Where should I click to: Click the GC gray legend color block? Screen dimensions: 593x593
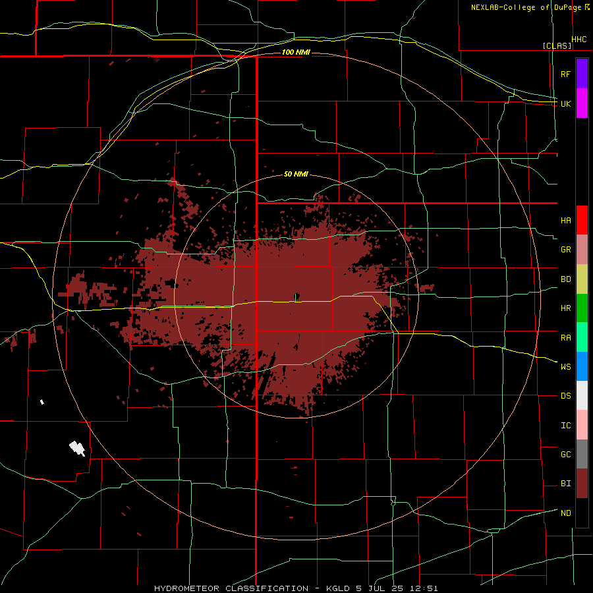pyautogui.click(x=582, y=454)
